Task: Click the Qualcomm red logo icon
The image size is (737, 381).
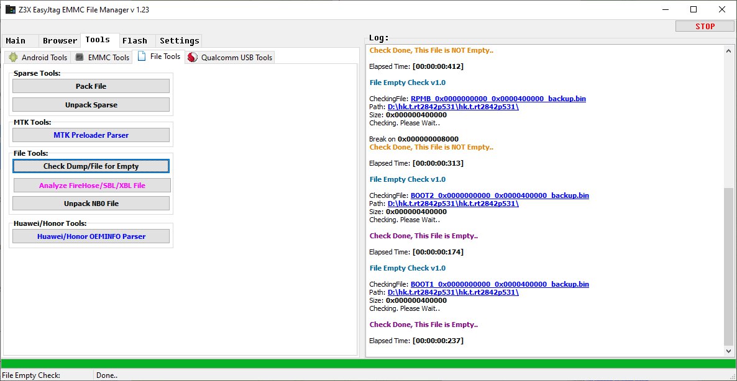Action: [192, 57]
